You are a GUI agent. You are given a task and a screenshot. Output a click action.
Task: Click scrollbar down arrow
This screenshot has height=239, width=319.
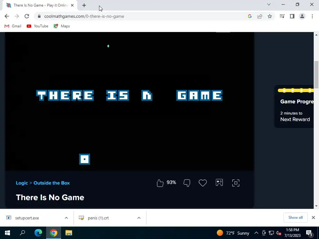(317, 206)
